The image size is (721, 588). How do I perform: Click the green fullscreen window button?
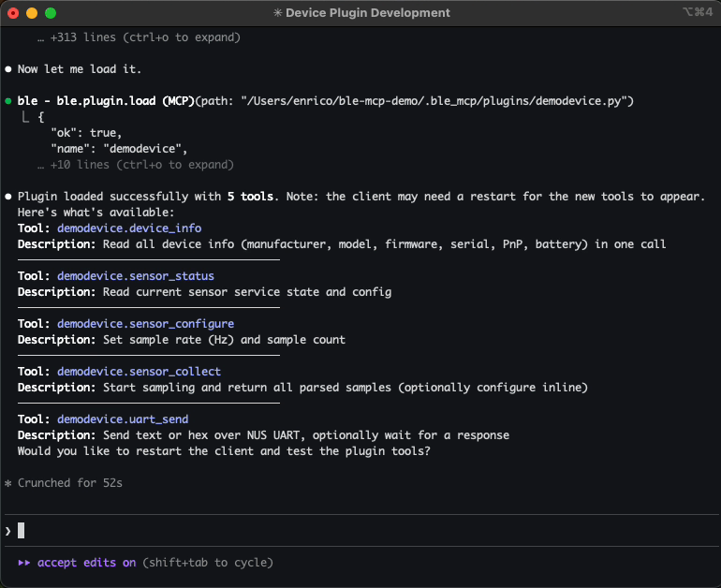[51, 13]
